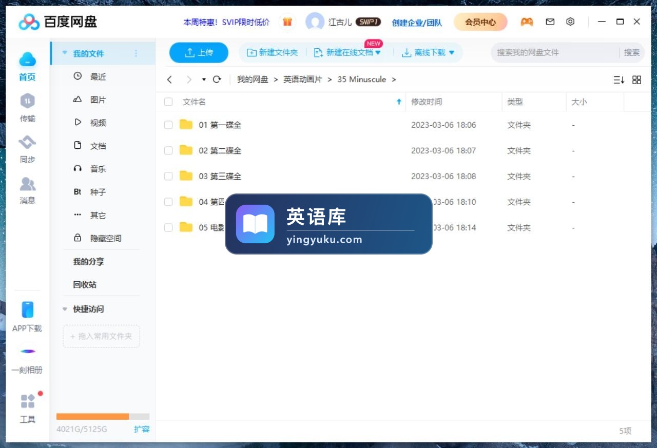Switch to grid view layout
The image size is (657, 448).
point(637,80)
